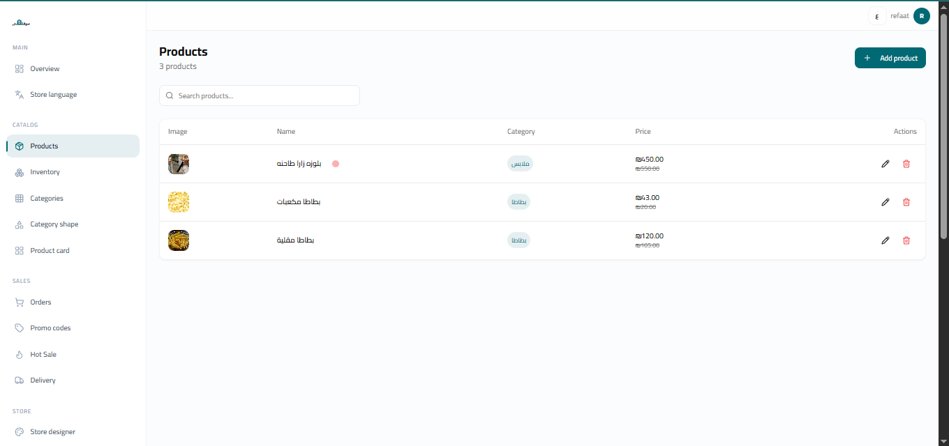This screenshot has height=446, width=949.
Task: Open the Hot Sale page
Action: (73, 355)
